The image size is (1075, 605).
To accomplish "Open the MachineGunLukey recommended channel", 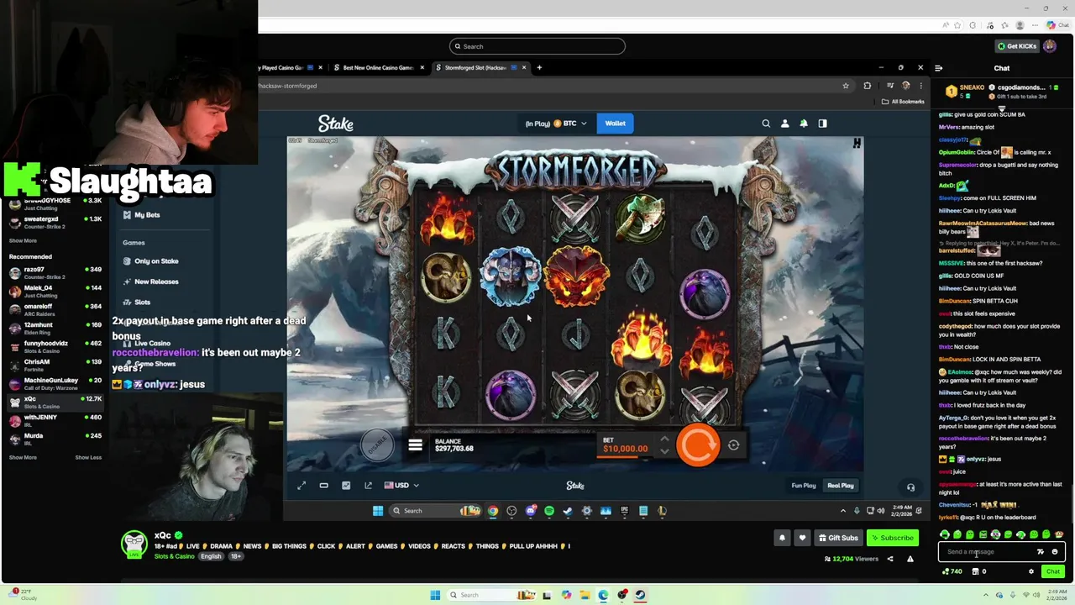I will point(55,384).
